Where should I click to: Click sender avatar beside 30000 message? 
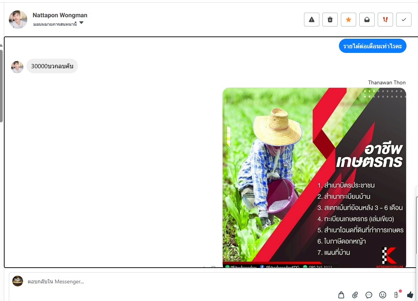point(17,67)
